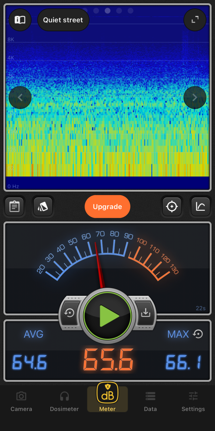Open the response curve graph icon
The width and height of the screenshot is (215, 431).
(x=201, y=206)
